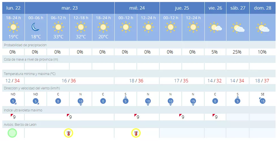277x141 pixels.
Task: Click the UV index 9 marker for jue. 25
Action: click(x=182, y=117)
